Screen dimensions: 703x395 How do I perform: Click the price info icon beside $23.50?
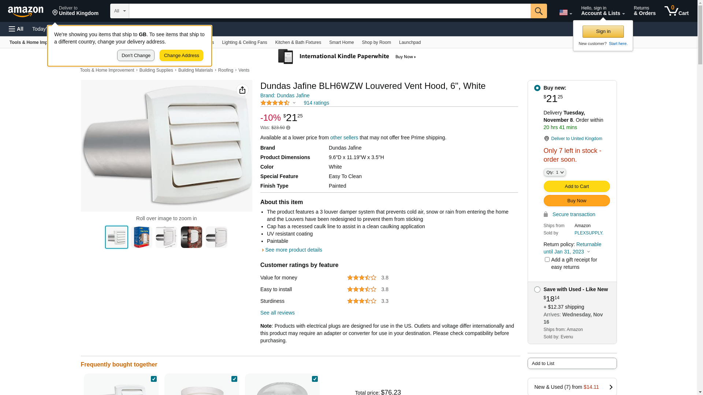click(288, 128)
